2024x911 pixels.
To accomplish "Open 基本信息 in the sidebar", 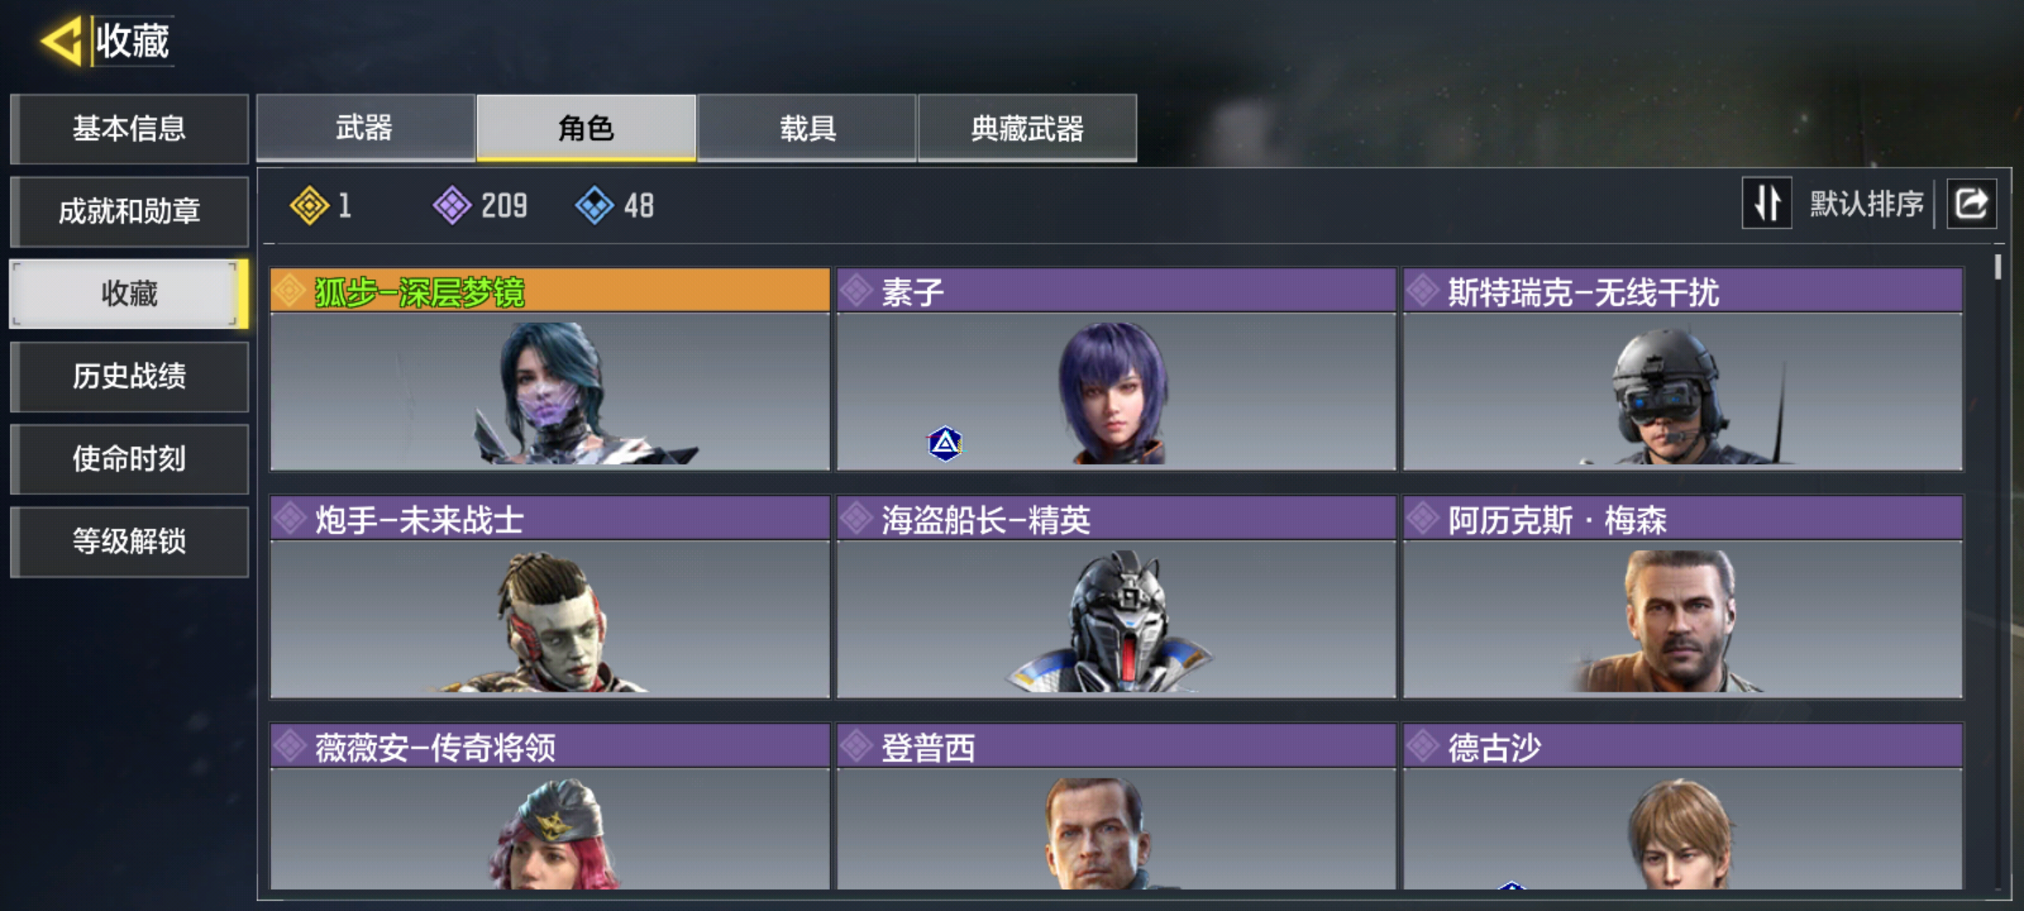I will tap(129, 128).
